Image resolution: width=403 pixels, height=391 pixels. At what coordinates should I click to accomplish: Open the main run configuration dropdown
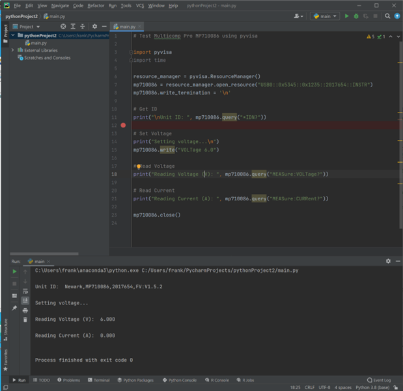(x=325, y=16)
